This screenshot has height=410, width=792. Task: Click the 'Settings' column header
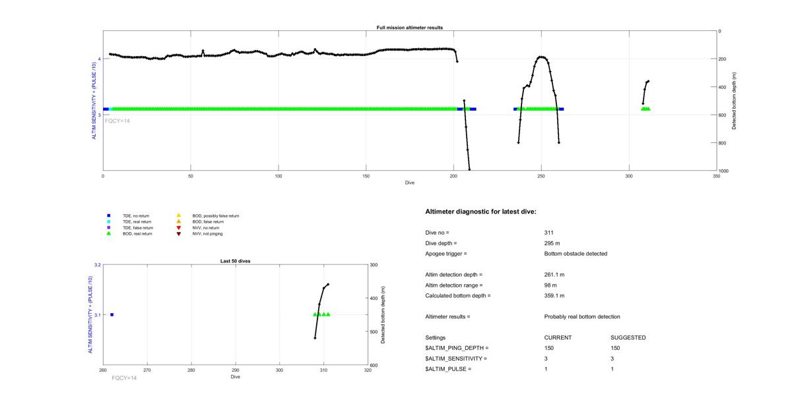[436, 337]
